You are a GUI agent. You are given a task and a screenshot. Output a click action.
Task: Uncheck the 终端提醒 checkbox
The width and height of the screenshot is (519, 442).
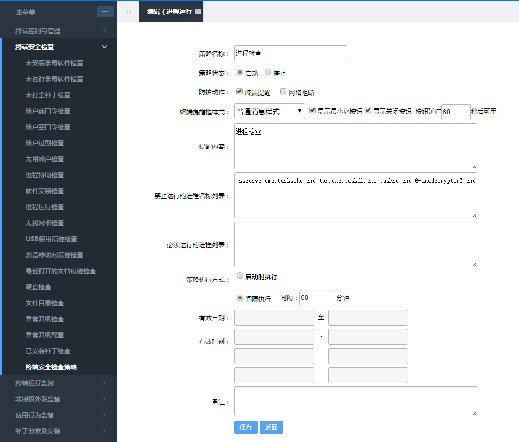coord(240,91)
